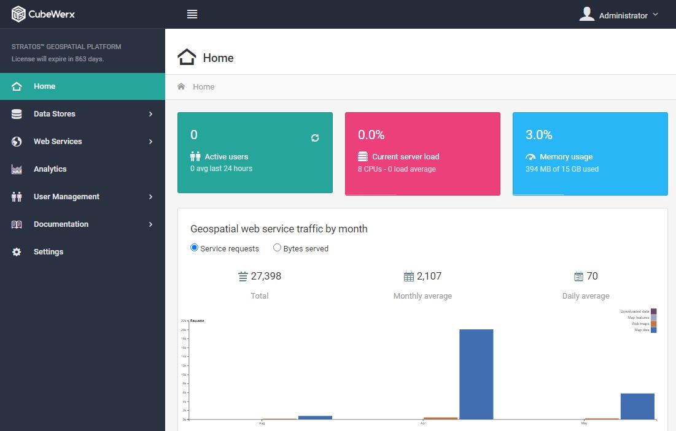The image size is (676, 431).
Task: Click the Analytics chart icon
Action: pos(17,169)
